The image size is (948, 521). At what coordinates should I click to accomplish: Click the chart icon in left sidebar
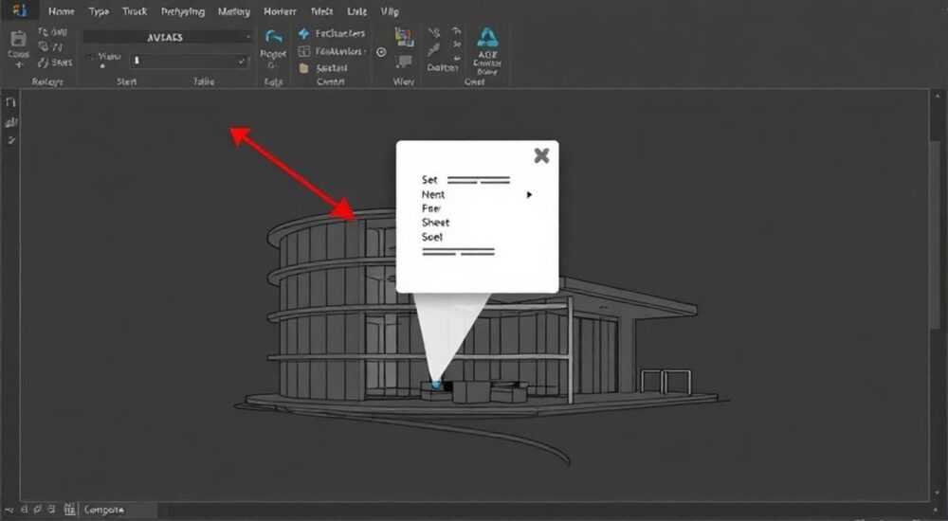tap(10, 122)
